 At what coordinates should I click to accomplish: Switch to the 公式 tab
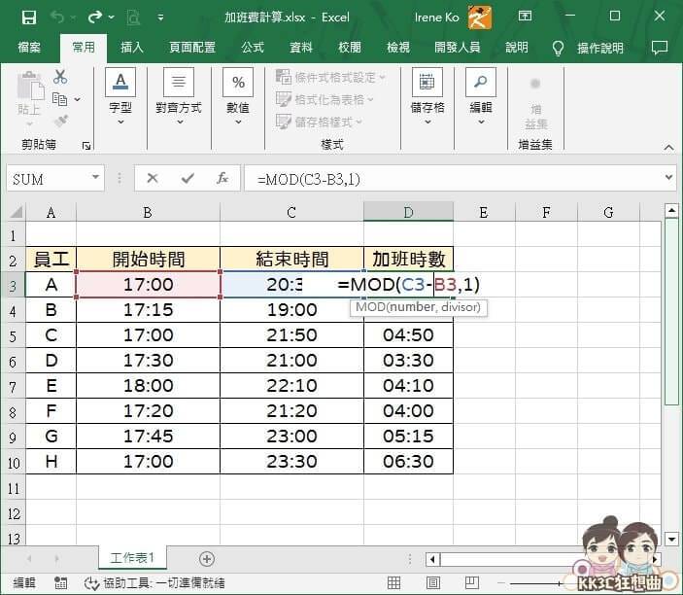click(x=253, y=47)
